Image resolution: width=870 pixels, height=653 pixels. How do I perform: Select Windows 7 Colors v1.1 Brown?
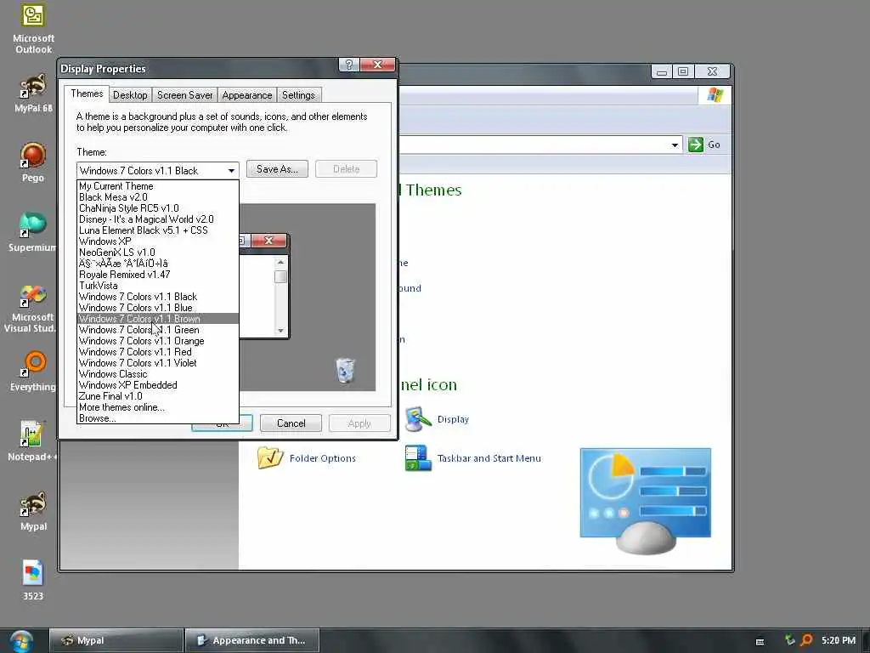[158, 319]
